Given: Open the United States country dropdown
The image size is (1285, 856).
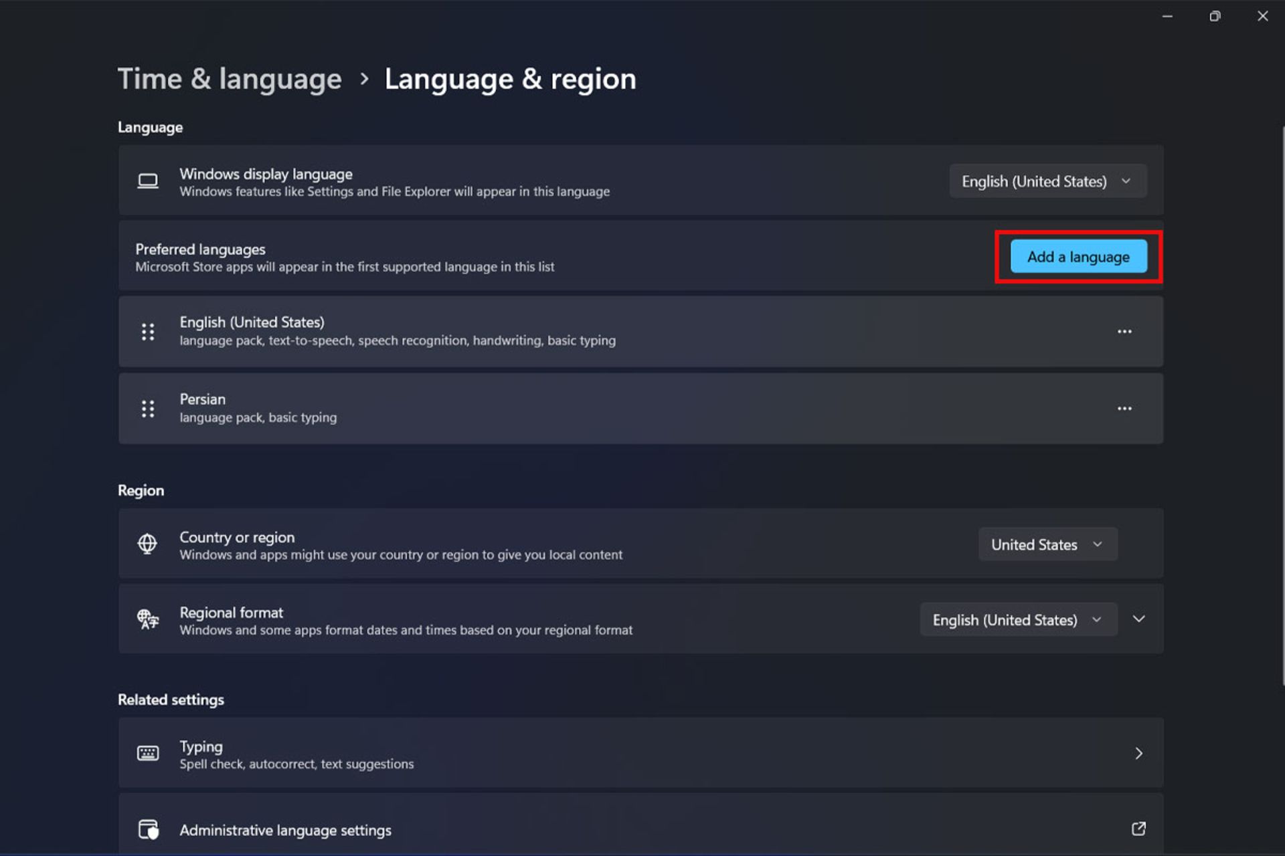Looking at the screenshot, I should (1047, 544).
